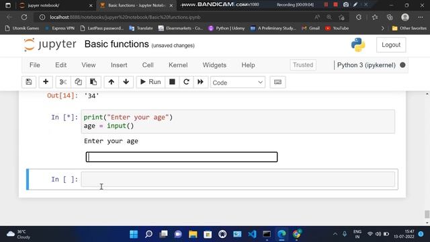Click the Python logo icon
430x242 pixels.
(x=358, y=45)
